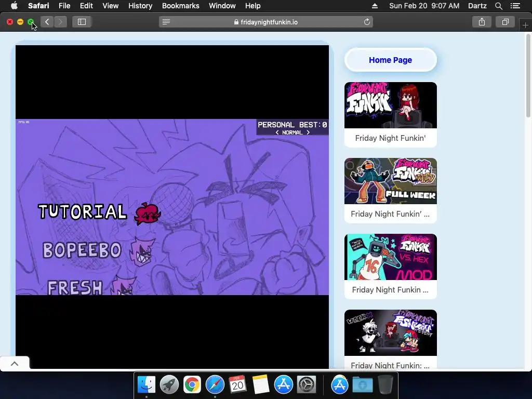Open Calendar from the Dock

pos(237,385)
